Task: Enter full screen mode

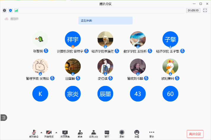Action: (205, 10)
